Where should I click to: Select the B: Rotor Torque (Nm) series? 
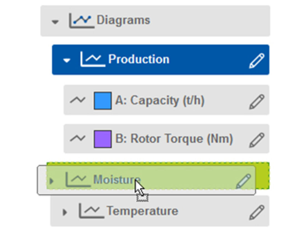(x=174, y=139)
